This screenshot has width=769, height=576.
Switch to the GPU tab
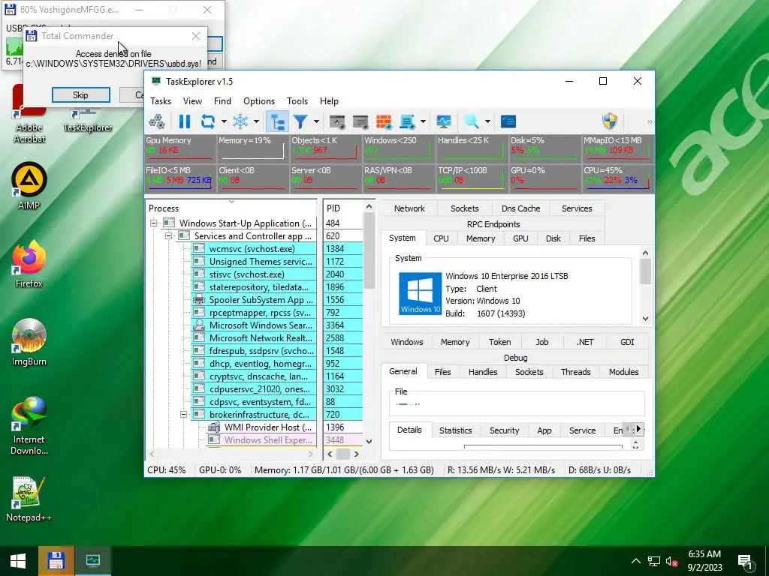click(x=520, y=238)
